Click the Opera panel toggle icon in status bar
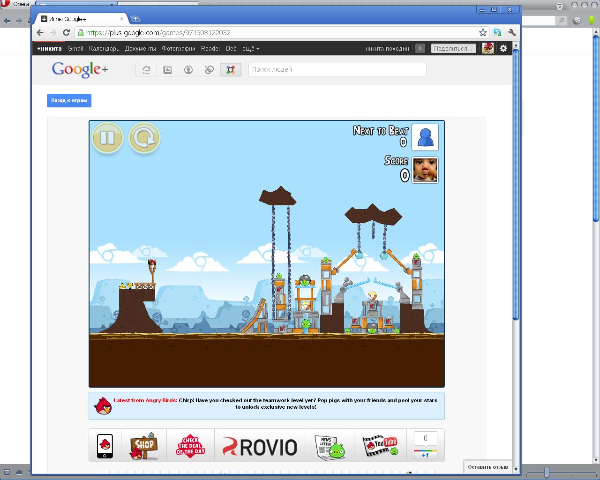 click(x=7, y=472)
